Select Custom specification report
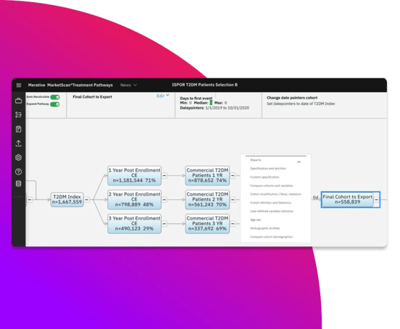The image size is (400, 329). point(264,177)
